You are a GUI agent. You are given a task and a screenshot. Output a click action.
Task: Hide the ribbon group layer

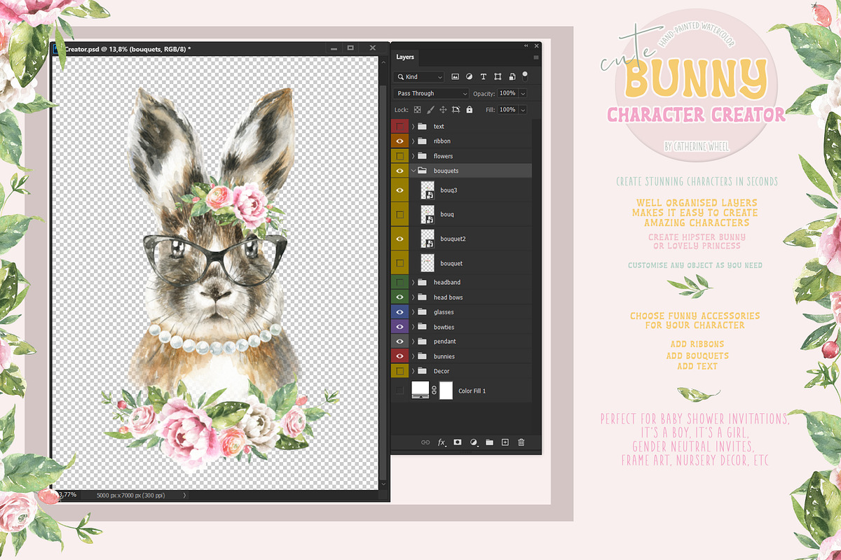point(400,141)
